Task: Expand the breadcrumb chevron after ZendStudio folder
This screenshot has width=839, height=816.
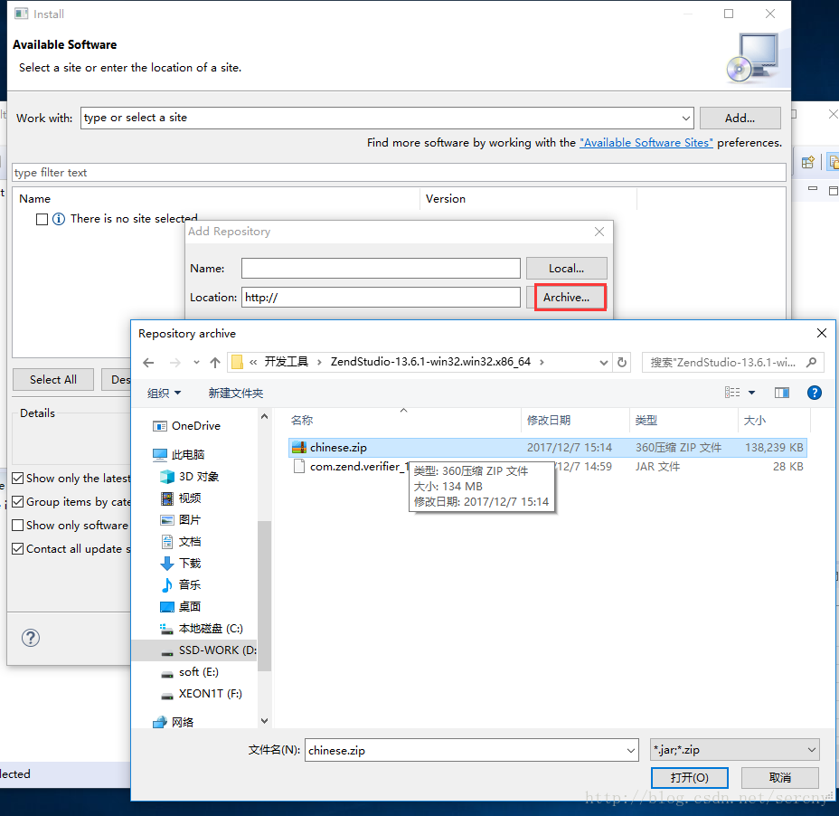Action: coord(542,363)
